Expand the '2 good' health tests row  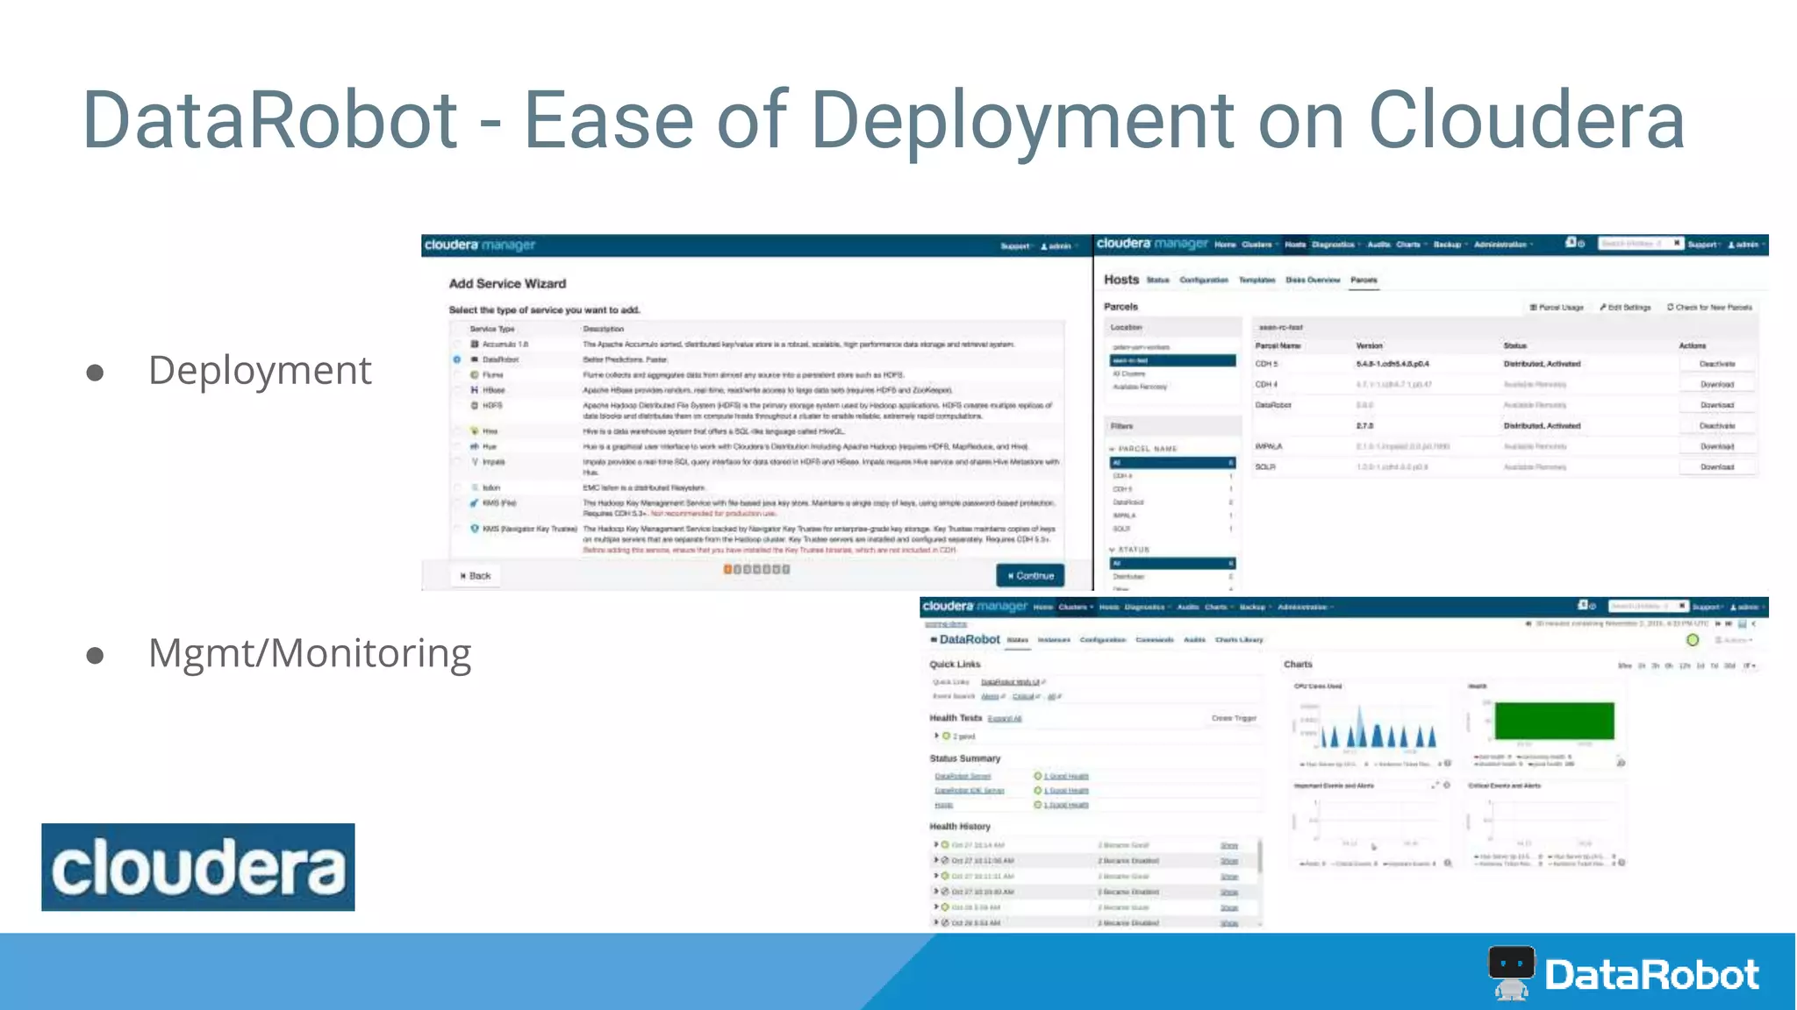click(936, 736)
